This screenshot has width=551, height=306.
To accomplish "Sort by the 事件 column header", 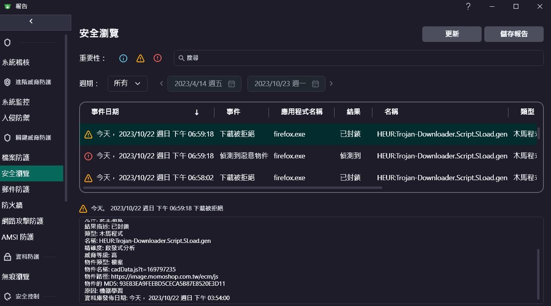I will pyautogui.click(x=234, y=112).
